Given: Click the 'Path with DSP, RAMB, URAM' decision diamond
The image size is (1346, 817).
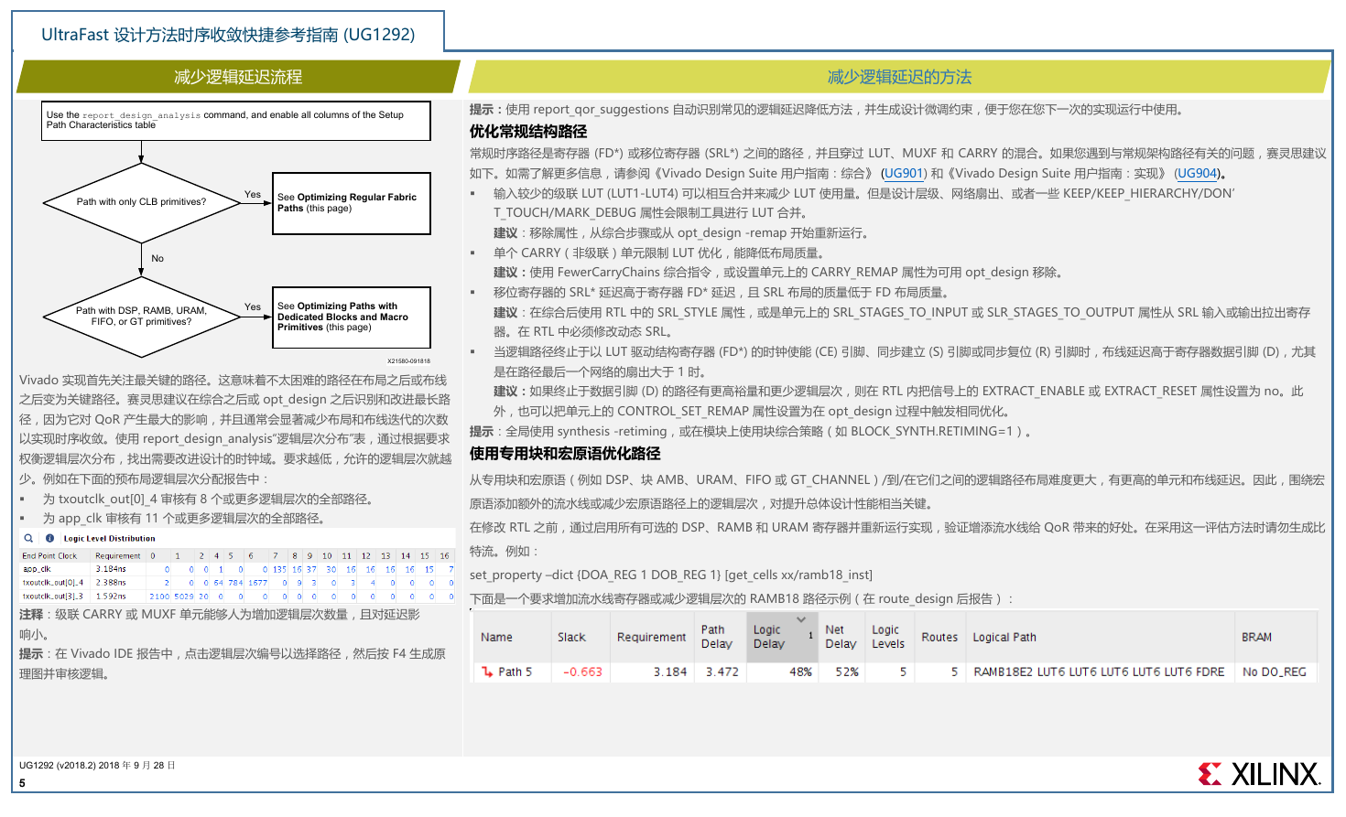Looking at the screenshot, I should (141, 316).
